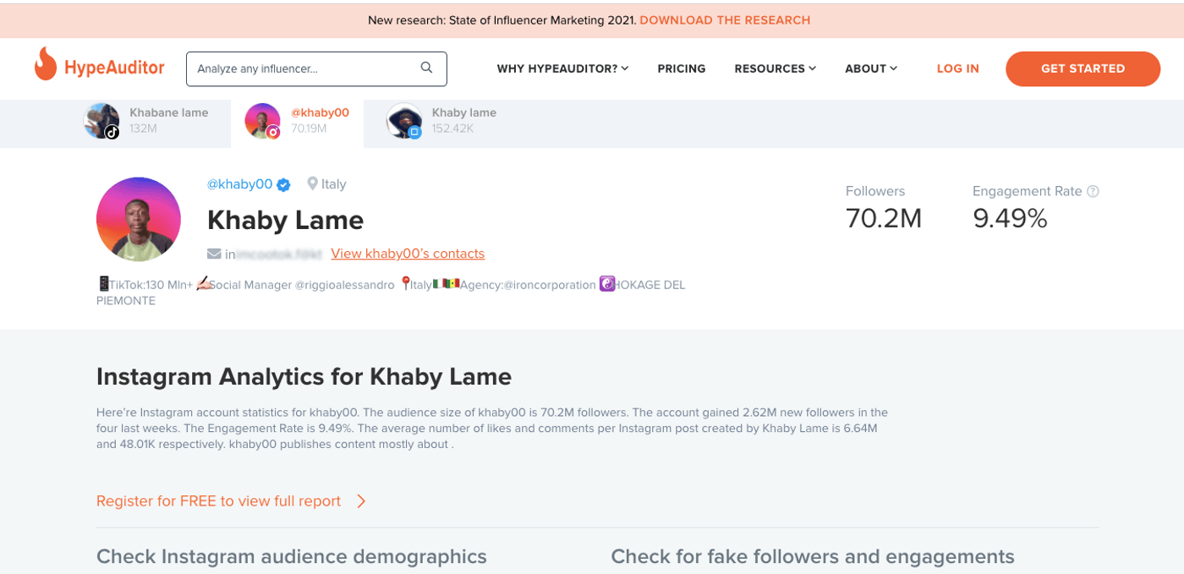
Task: Click the HypeAuditor flame logo
Action: [46, 65]
